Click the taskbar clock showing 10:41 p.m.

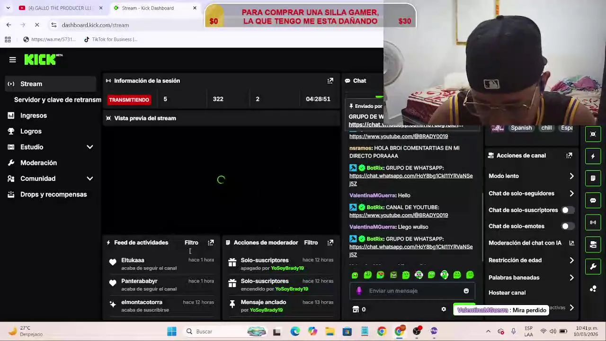click(x=586, y=331)
